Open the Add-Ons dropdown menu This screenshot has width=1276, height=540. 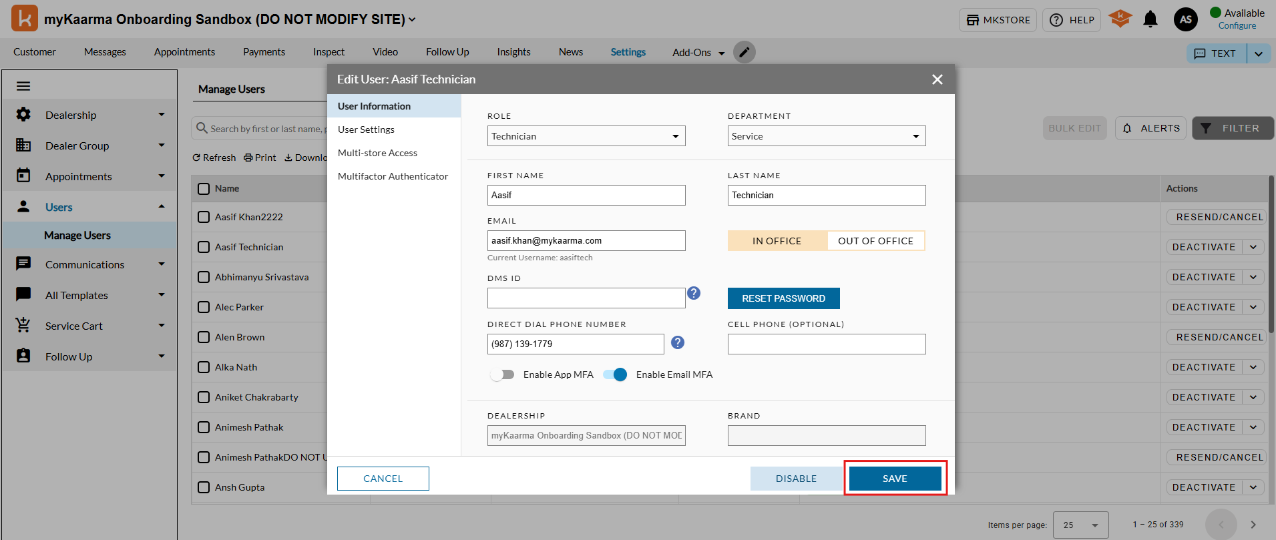pos(698,52)
